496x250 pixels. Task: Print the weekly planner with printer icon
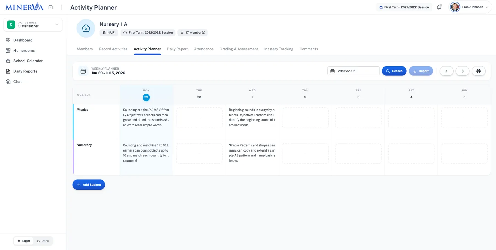pyautogui.click(x=478, y=71)
